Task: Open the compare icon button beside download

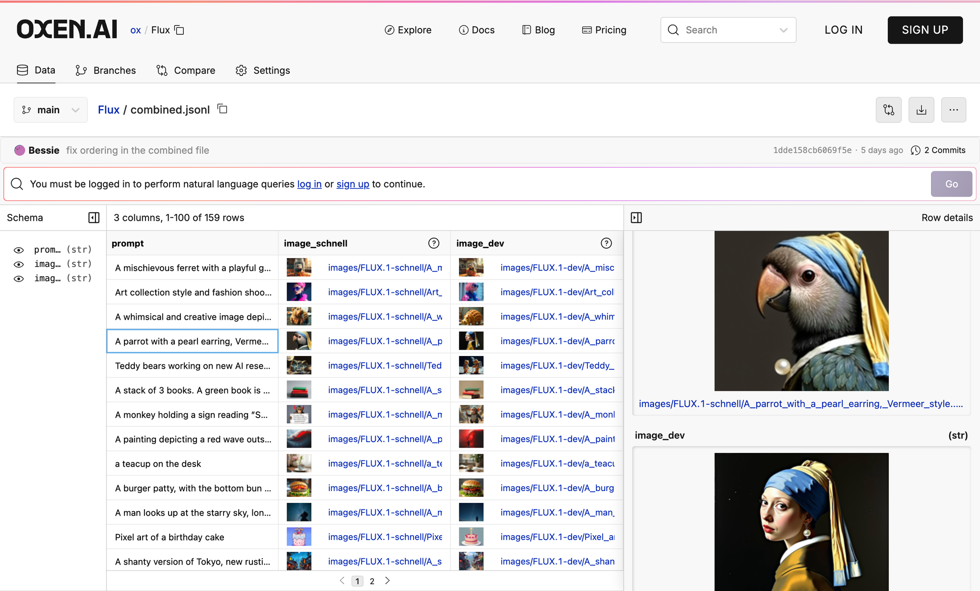Action: [x=889, y=110]
